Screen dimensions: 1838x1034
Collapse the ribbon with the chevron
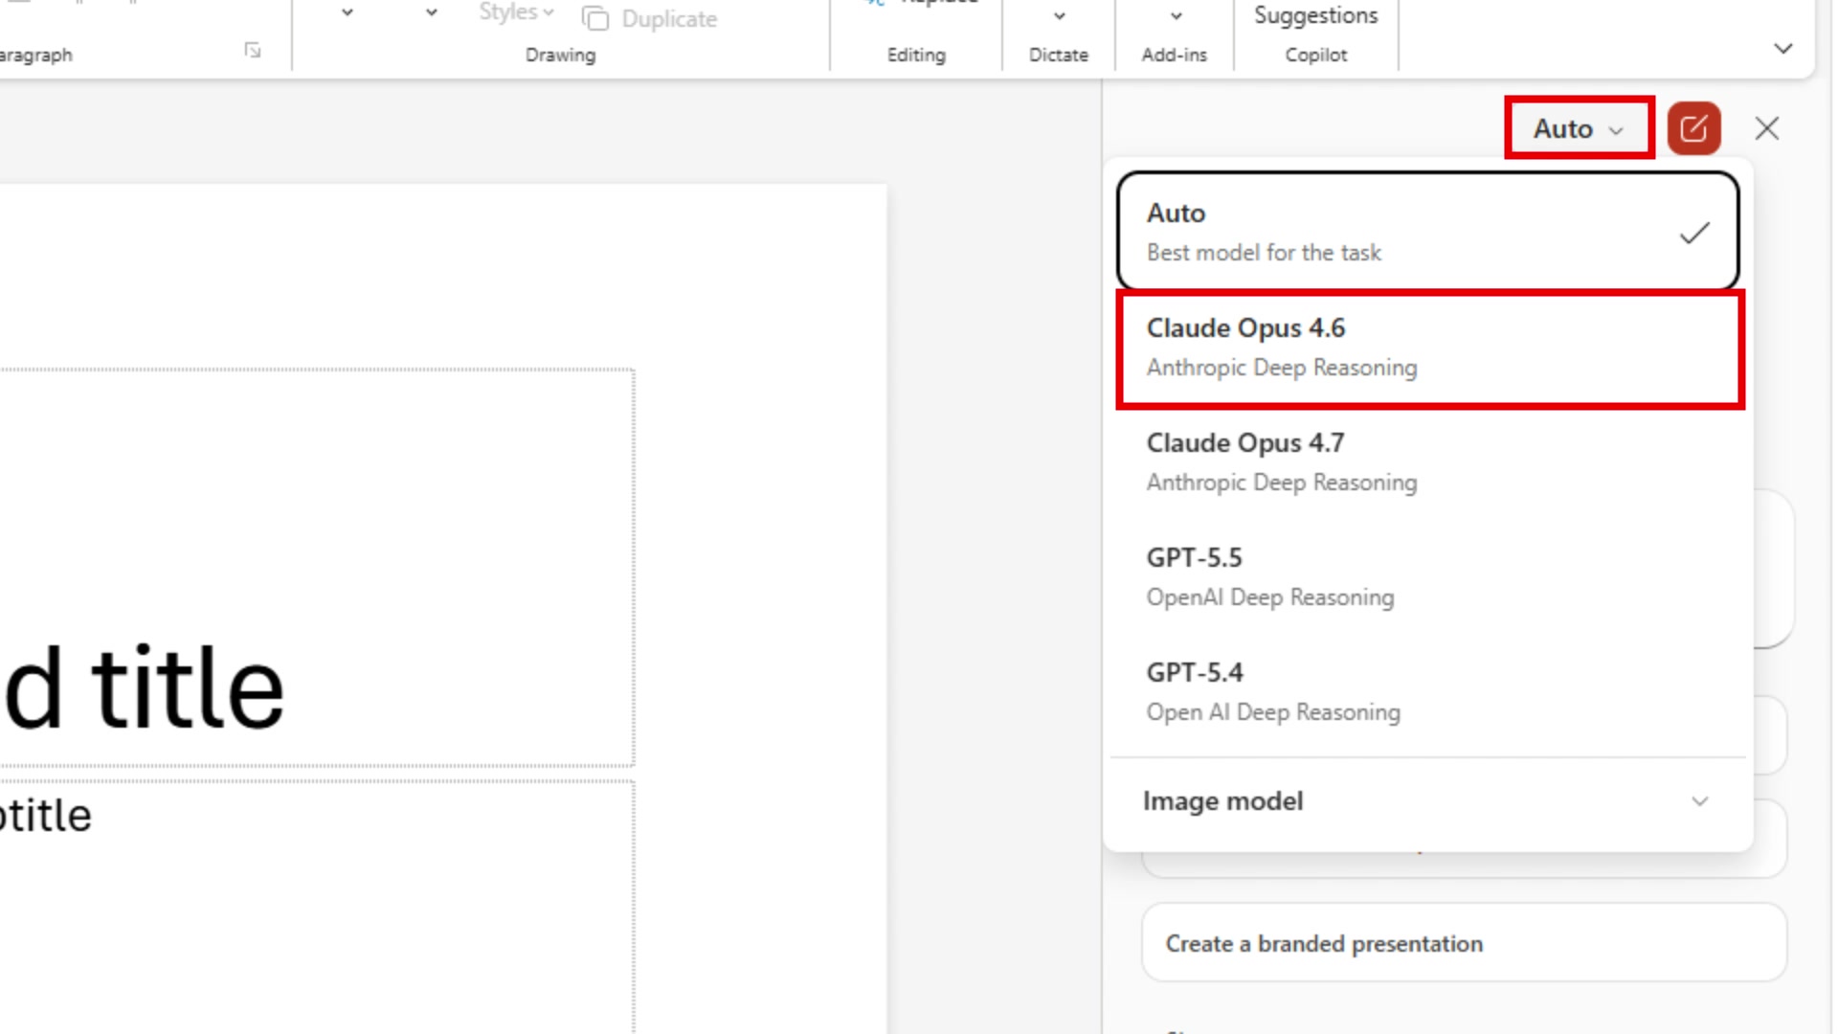pos(1782,49)
